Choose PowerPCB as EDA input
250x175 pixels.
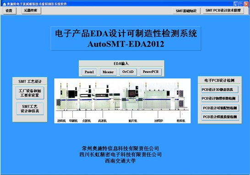[x=151, y=72]
